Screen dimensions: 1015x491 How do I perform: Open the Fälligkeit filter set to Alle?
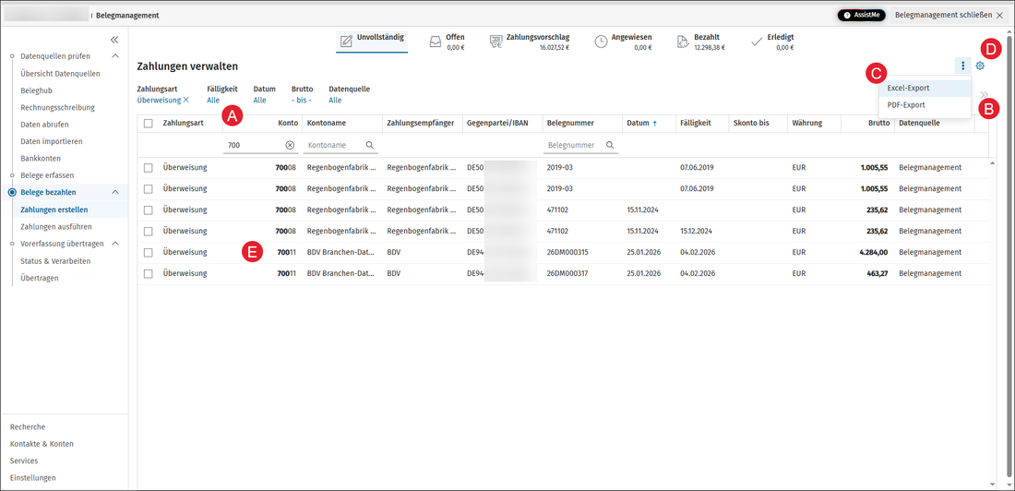[x=214, y=100]
